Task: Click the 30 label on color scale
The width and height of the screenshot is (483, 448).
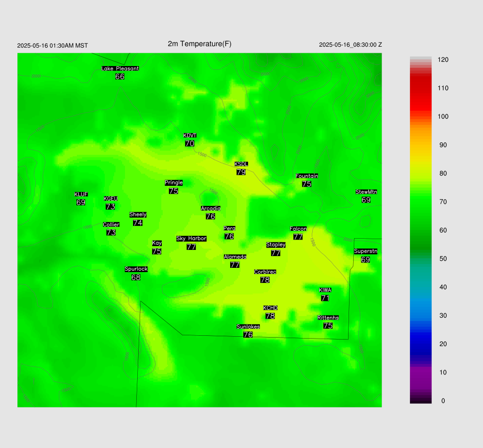Action: coord(443,315)
